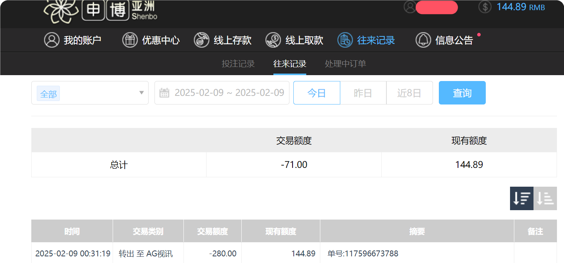Image resolution: width=564 pixels, height=263 pixels.
Task: Click the dropdown arrow next to 全部
Action: (x=141, y=93)
